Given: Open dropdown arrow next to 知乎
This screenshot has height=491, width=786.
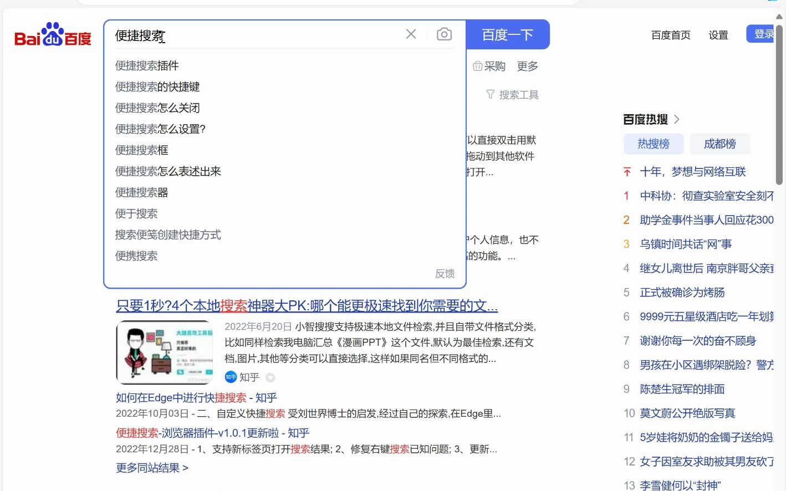Looking at the screenshot, I should click(x=270, y=377).
